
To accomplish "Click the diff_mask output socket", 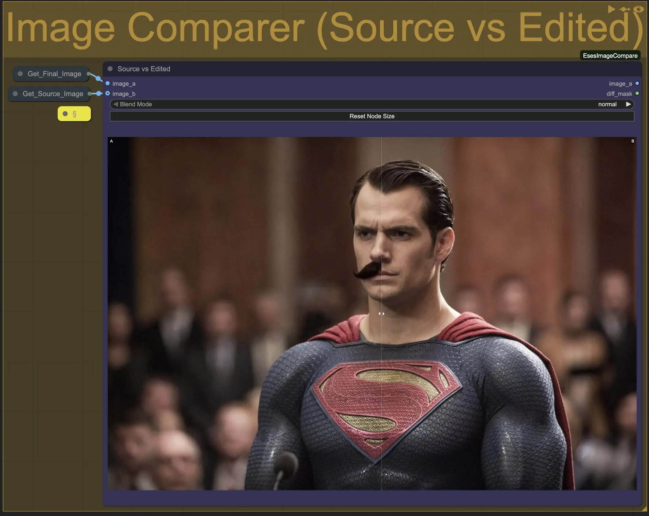I will pyautogui.click(x=637, y=93).
